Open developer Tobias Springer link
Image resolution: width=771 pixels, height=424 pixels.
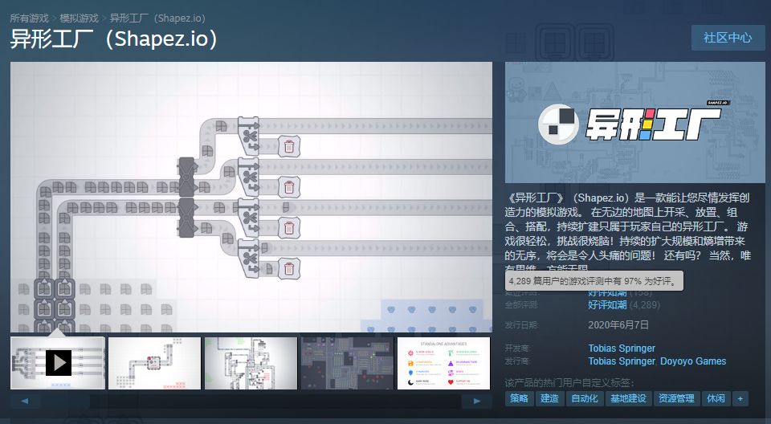[622, 349]
